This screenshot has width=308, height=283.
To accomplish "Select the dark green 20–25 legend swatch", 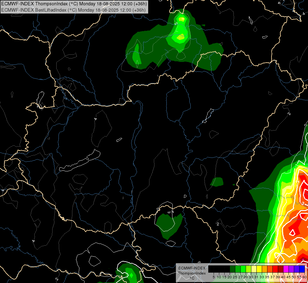I will pyautogui.click(x=232, y=269).
